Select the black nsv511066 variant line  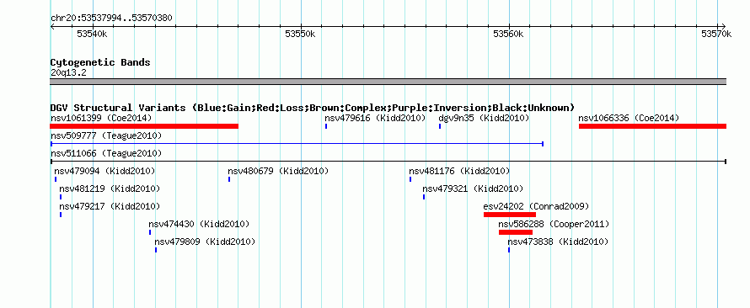pyautogui.click(x=388, y=162)
